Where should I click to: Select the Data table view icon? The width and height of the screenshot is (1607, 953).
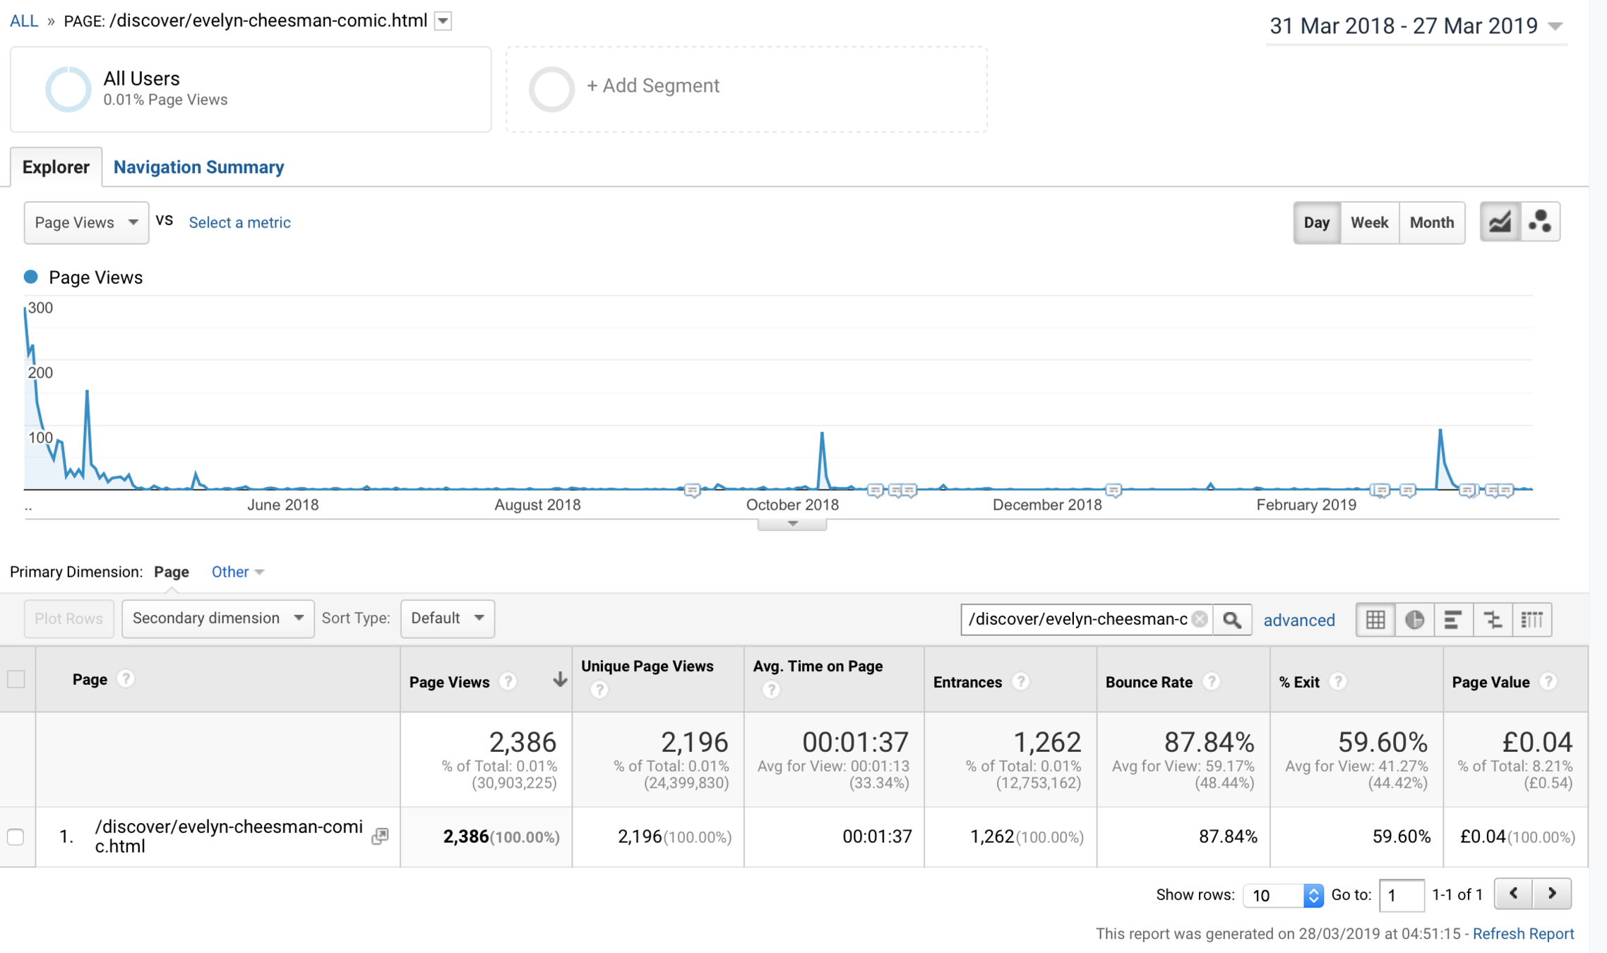coord(1375,620)
